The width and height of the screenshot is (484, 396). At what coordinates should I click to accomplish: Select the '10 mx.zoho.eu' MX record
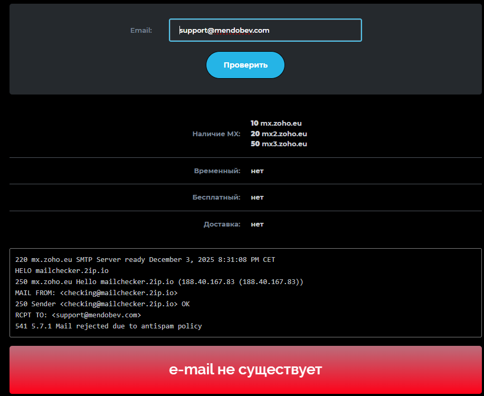click(x=276, y=123)
